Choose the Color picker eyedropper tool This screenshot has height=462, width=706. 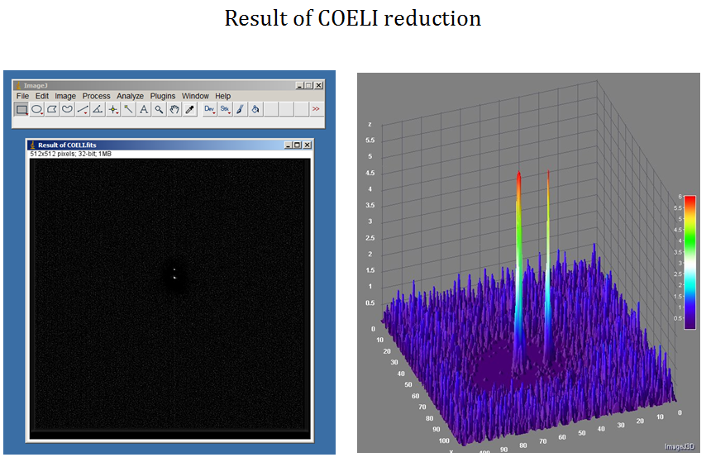point(188,109)
